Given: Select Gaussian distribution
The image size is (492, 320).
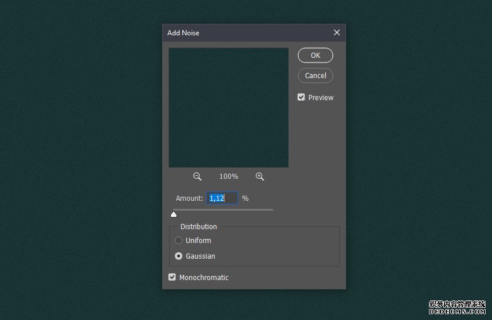Looking at the screenshot, I should (178, 256).
